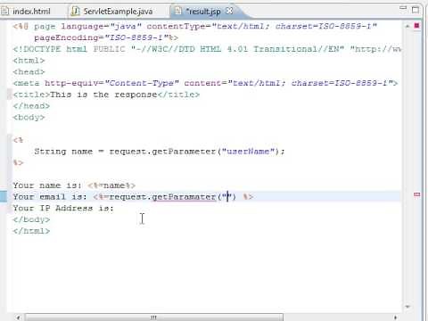The image size is (428, 321).
Task: Switch to the index.html tab
Action: (x=31, y=12)
